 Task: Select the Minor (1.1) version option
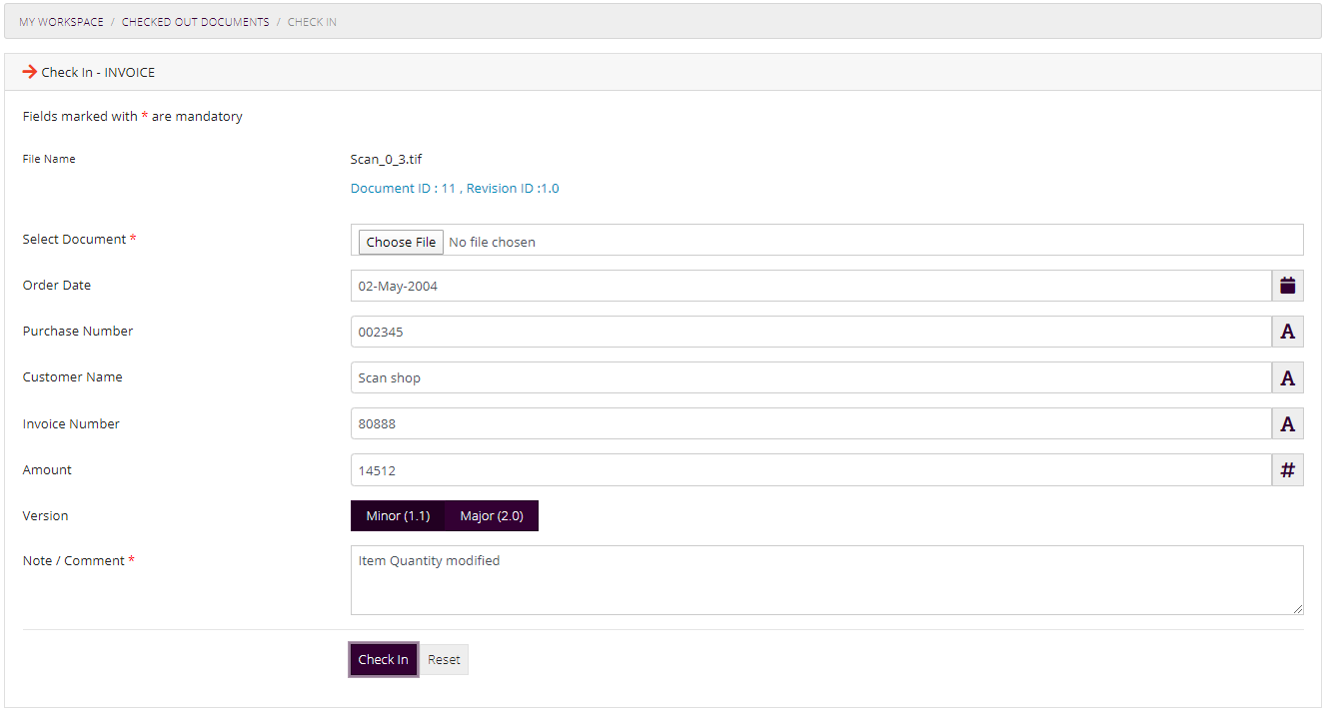398,516
